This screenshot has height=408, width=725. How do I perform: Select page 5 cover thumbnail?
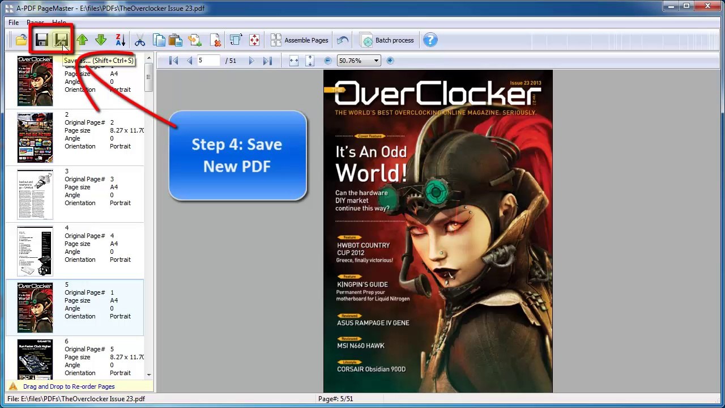[x=35, y=308]
